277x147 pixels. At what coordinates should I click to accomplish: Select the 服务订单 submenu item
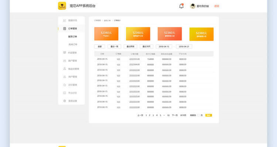pos(73,37)
